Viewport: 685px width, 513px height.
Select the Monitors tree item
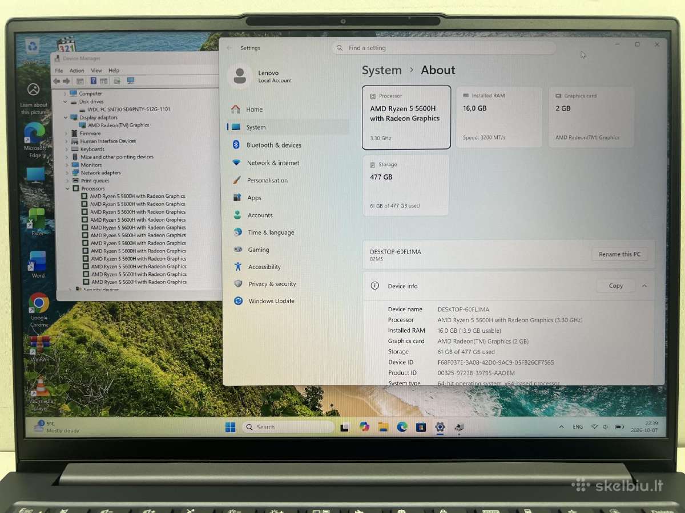point(87,165)
